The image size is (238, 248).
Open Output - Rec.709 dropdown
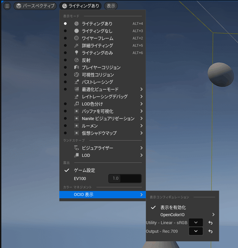196,231
